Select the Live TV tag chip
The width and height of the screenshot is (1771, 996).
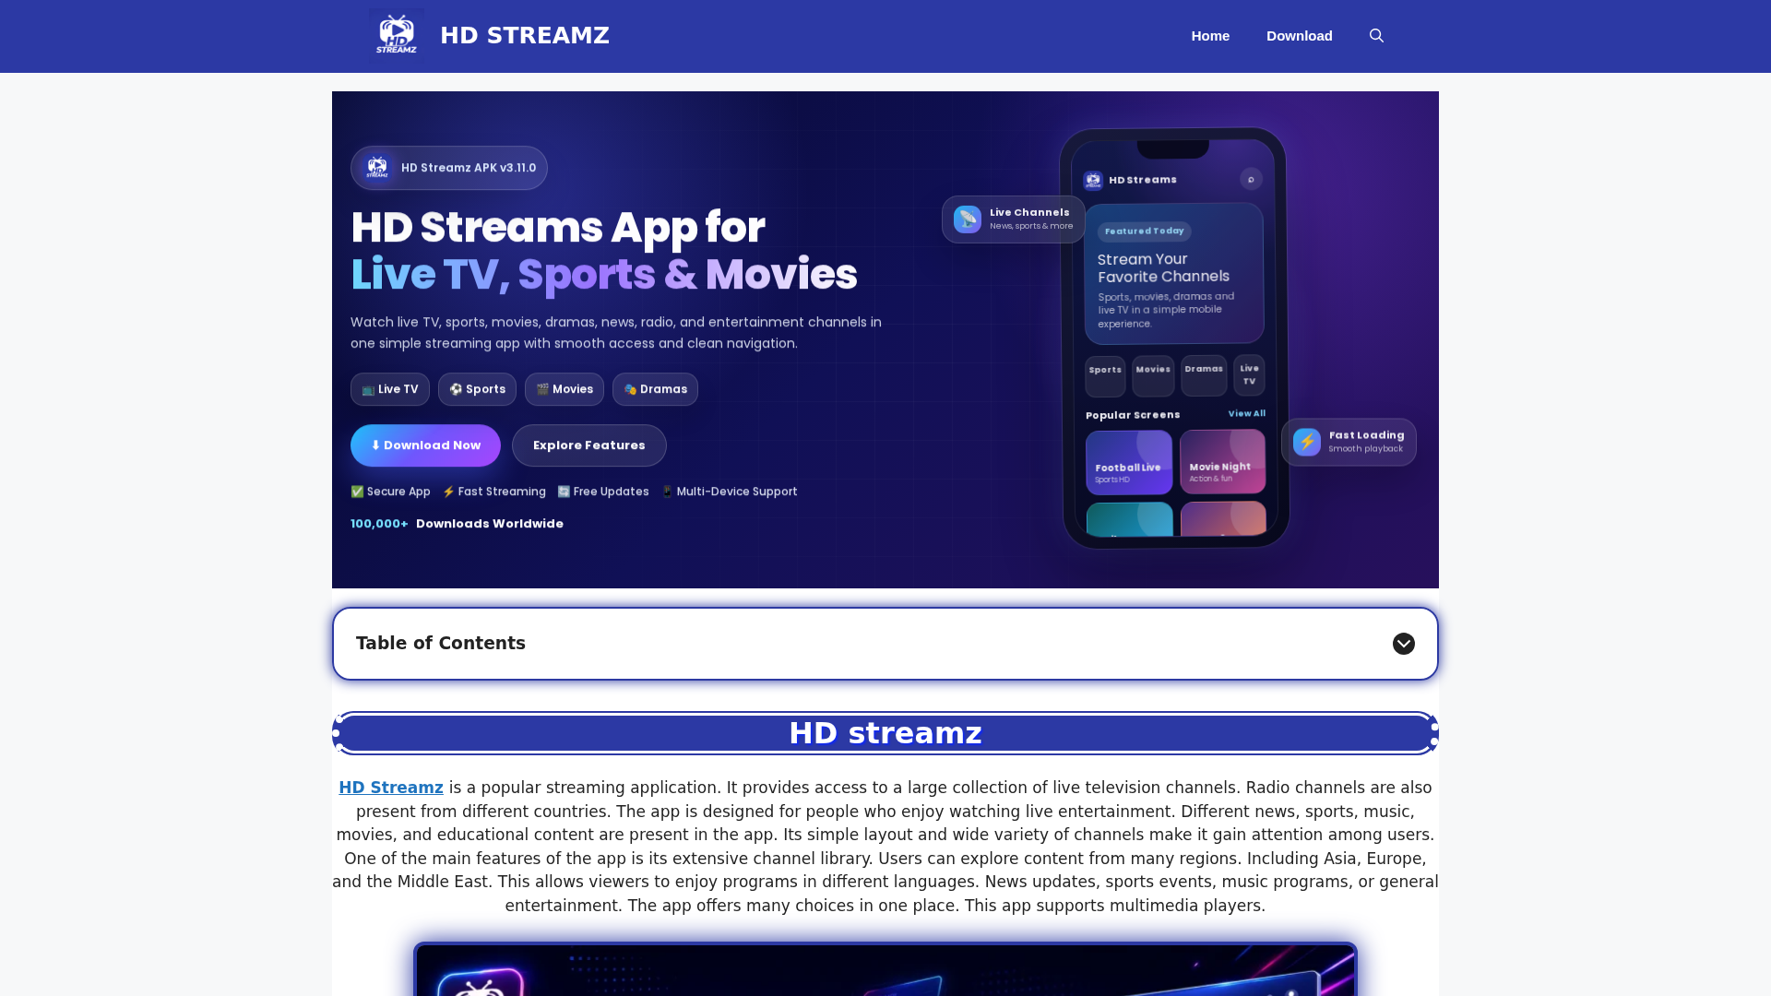(389, 389)
